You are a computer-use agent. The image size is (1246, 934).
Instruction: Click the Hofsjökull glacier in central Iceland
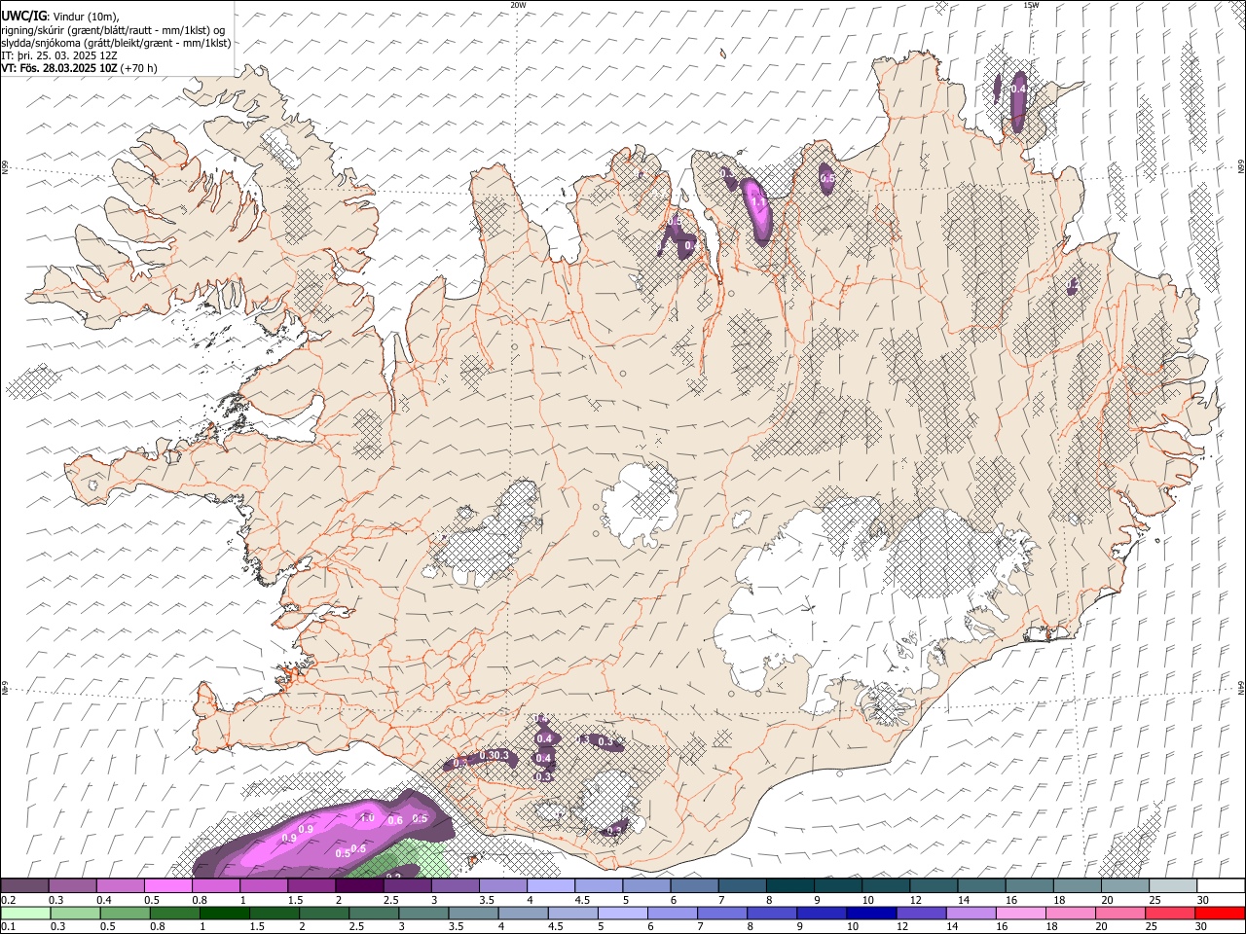click(640, 503)
